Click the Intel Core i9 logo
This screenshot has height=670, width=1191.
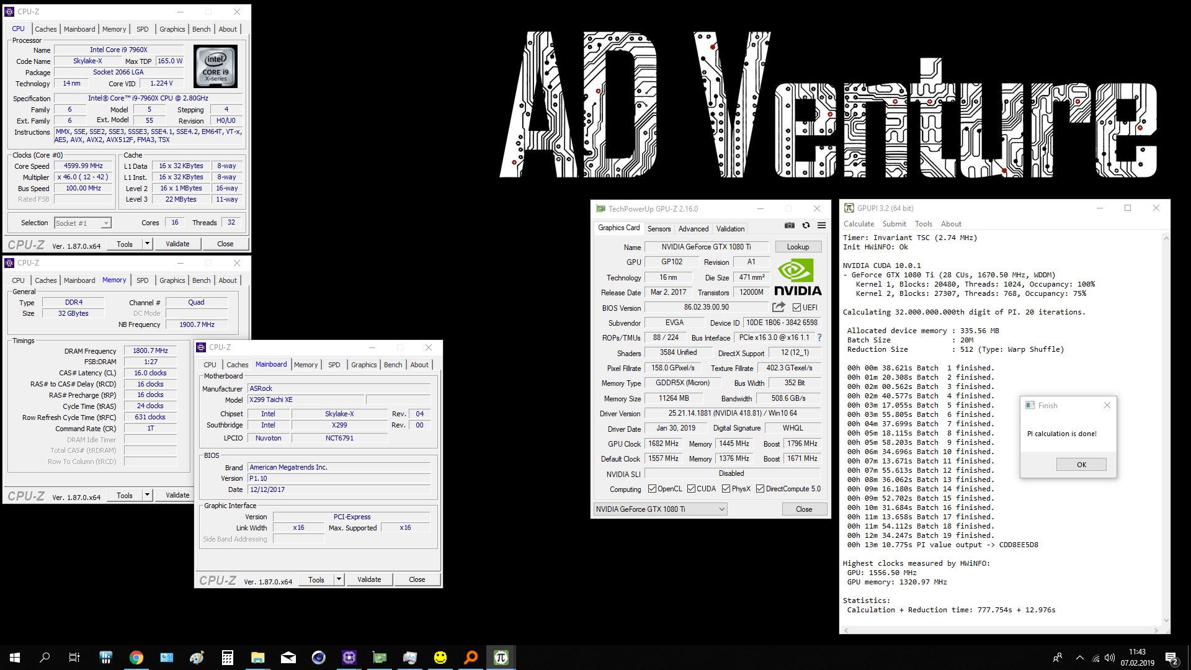(x=215, y=66)
